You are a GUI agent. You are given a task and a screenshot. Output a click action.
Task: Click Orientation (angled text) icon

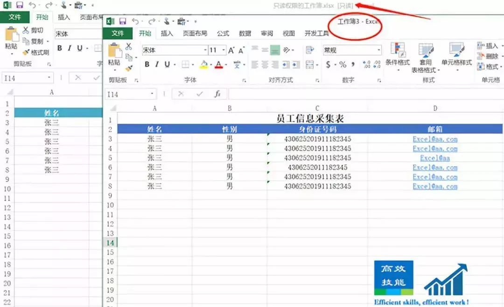pyautogui.click(x=287, y=50)
